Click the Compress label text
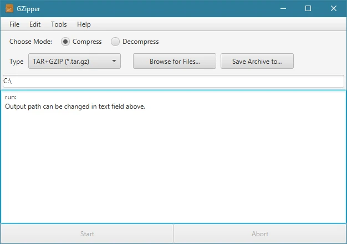Screen dimensions: 347x244 pyautogui.click(x=87, y=42)
